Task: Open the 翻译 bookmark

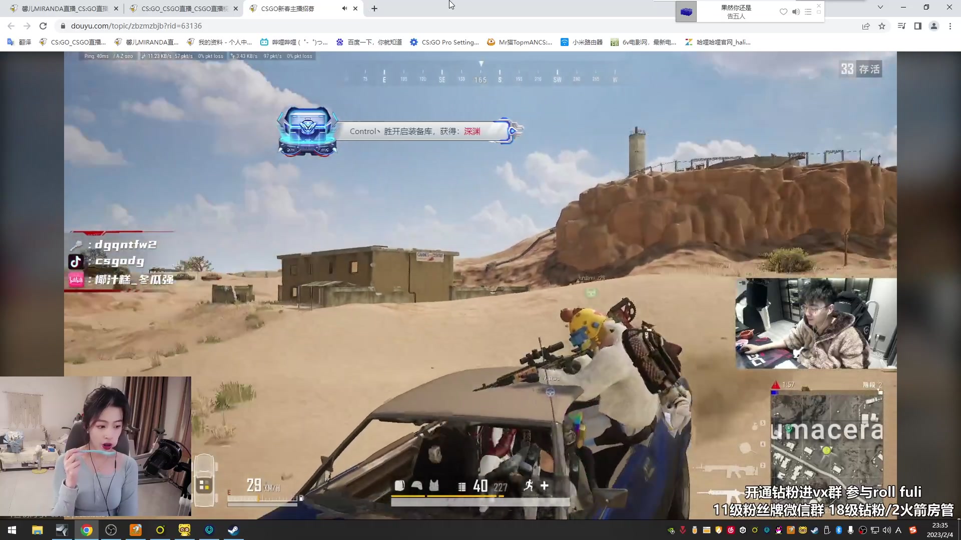Action: 19,42
